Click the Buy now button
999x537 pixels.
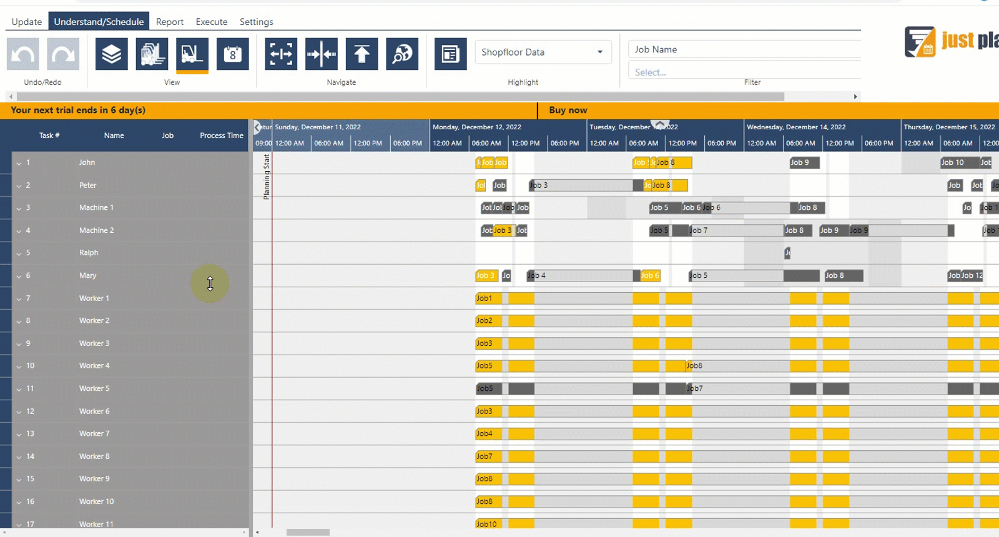point(568,110)
